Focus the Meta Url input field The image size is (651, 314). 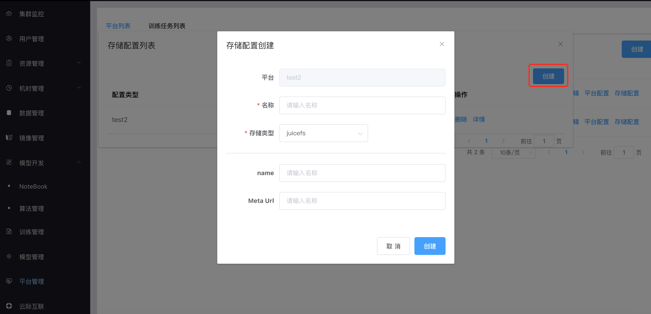(x=362, y=201)
